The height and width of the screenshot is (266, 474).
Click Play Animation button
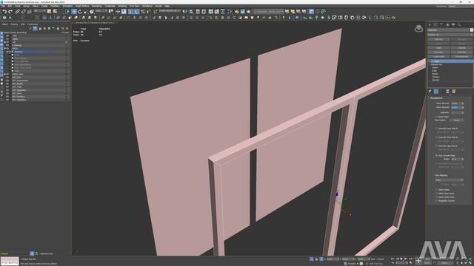tap(401, 259)
